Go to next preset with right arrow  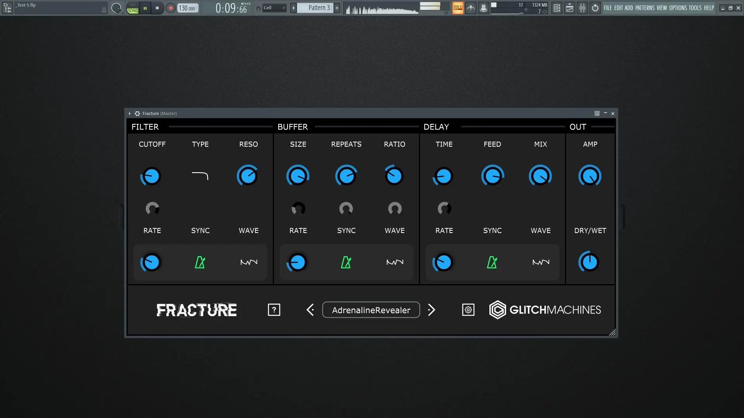click(x=431, y=310)
